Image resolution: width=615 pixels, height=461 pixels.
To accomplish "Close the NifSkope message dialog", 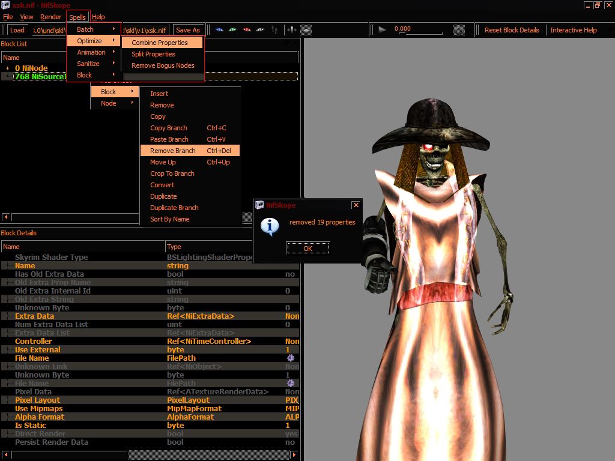I will [356, 205].
